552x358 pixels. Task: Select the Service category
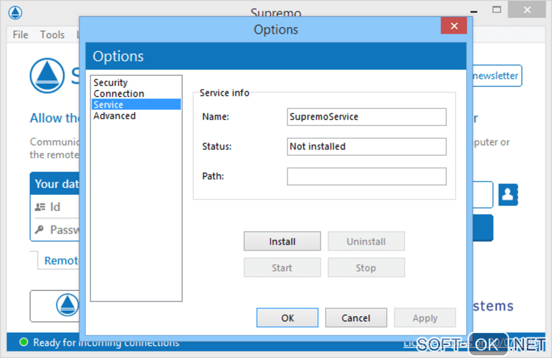(x=136, y=105)
